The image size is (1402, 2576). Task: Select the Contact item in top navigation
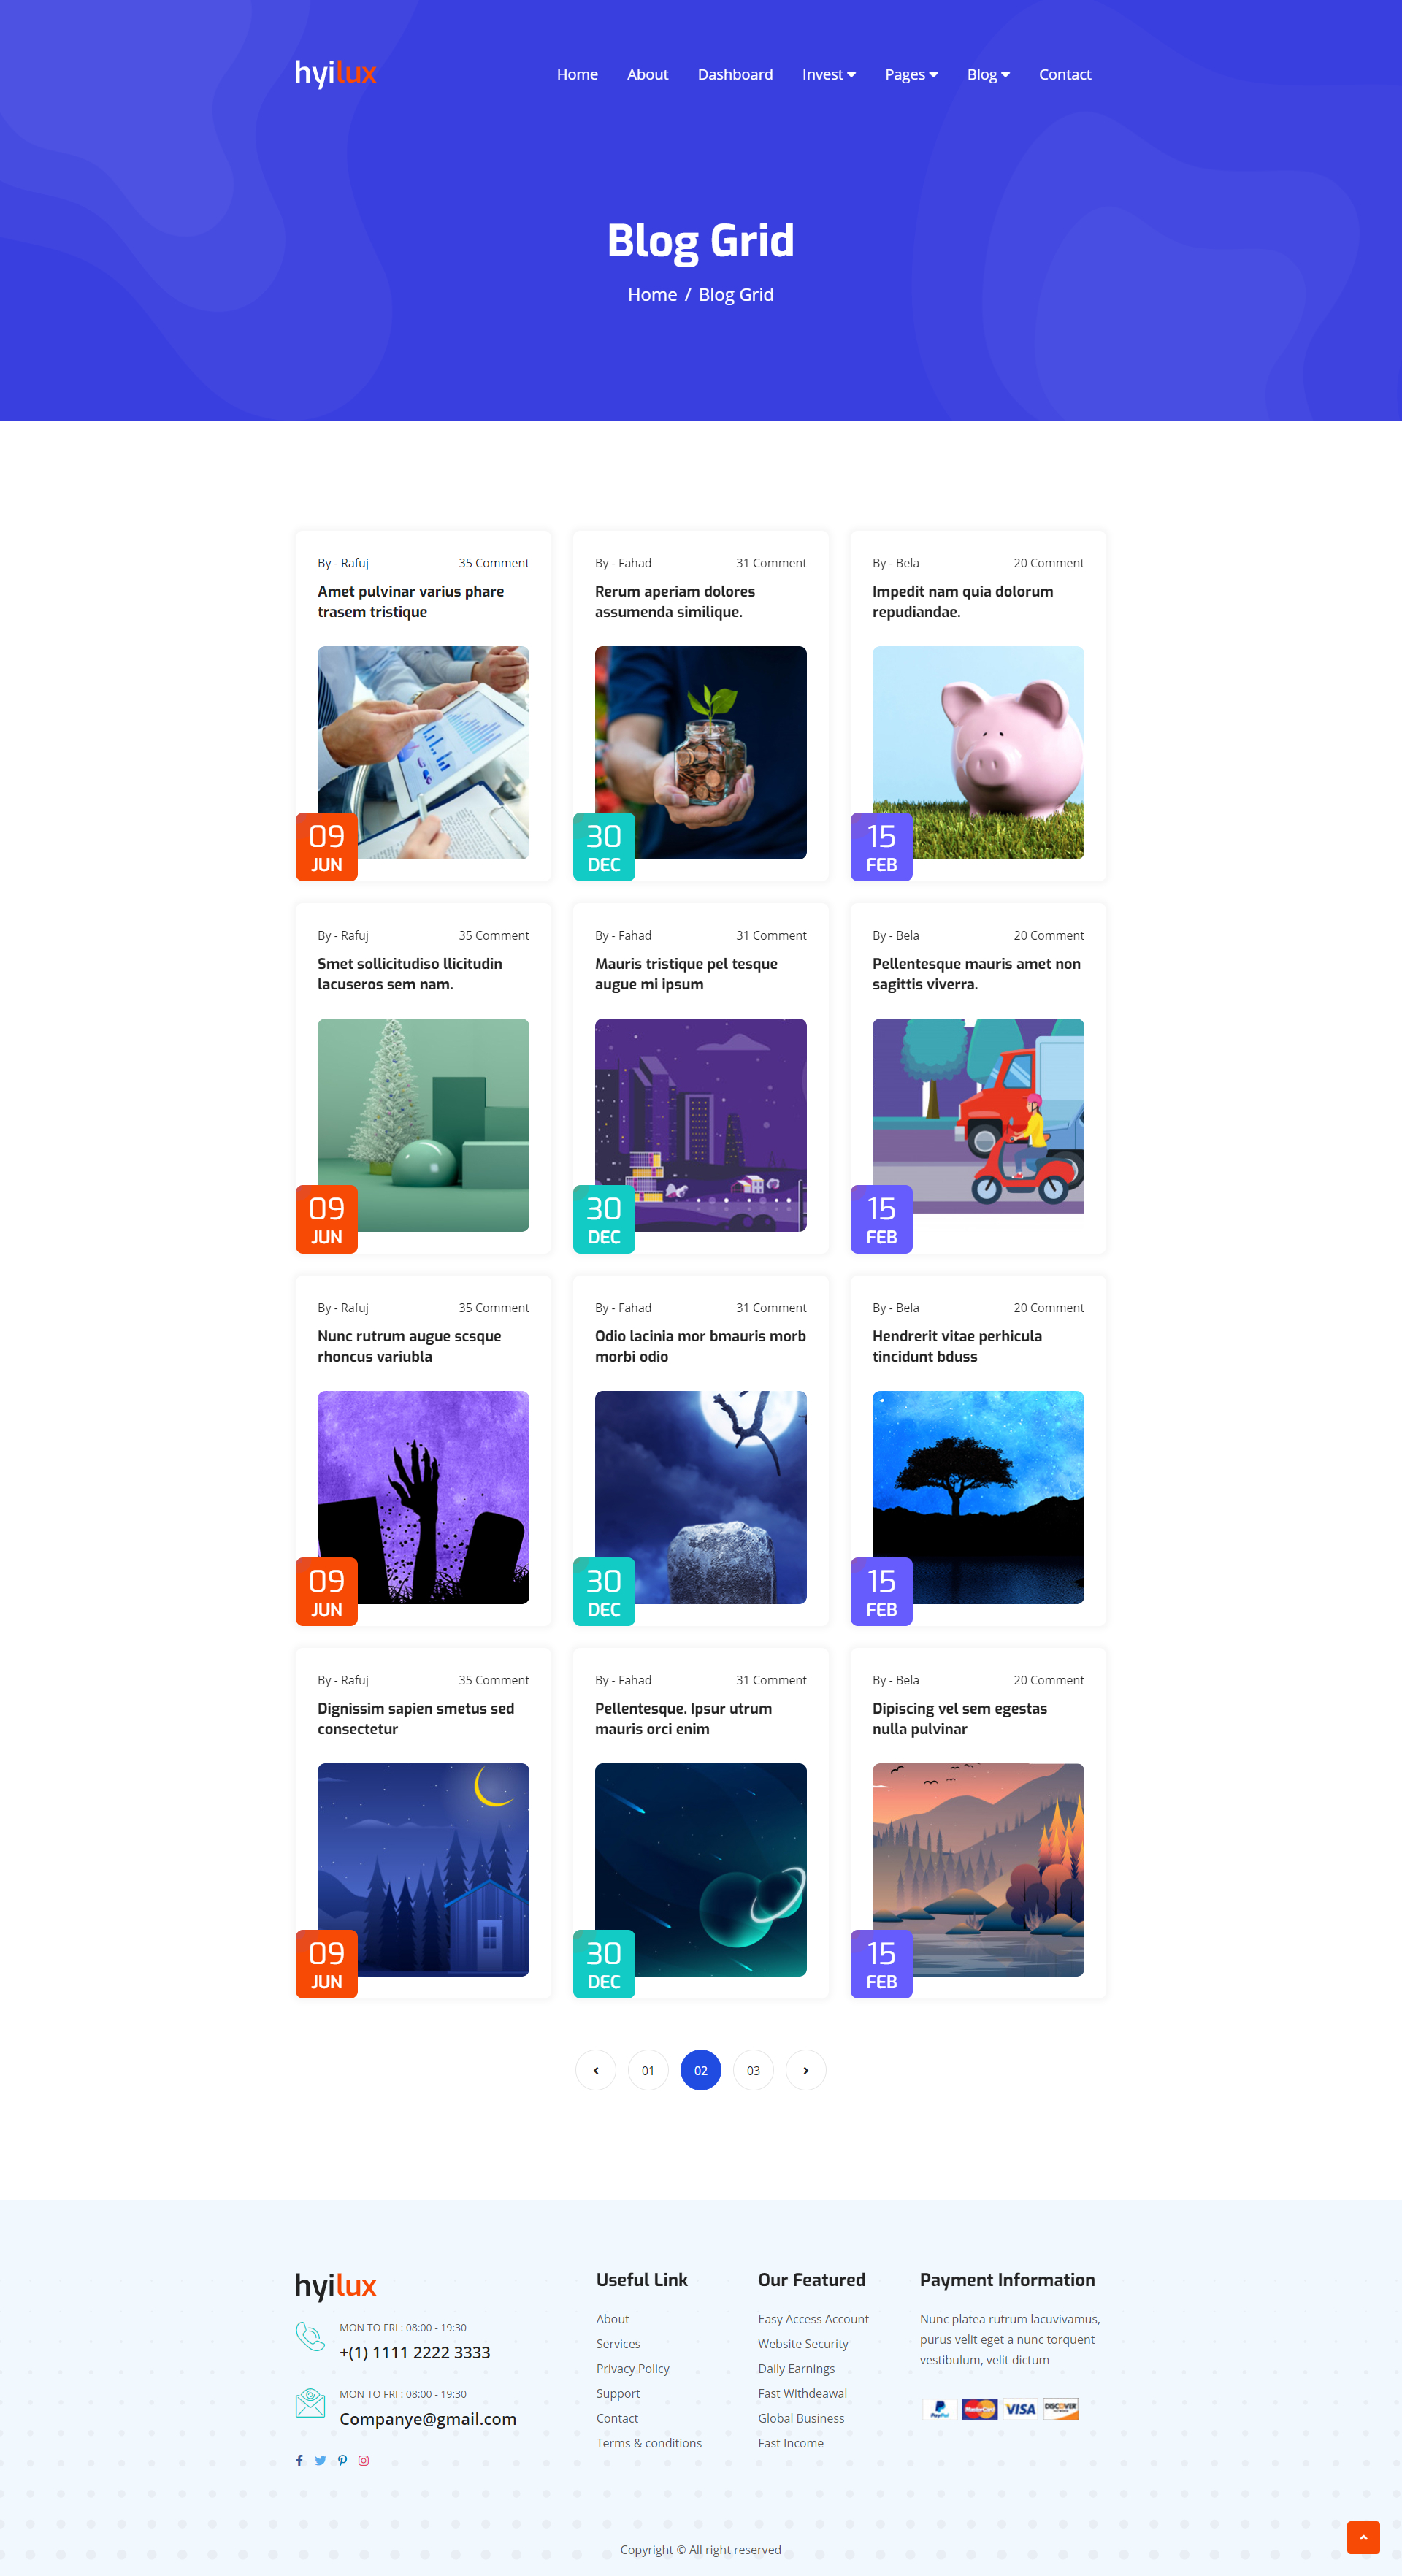(x=1064, y=74)
